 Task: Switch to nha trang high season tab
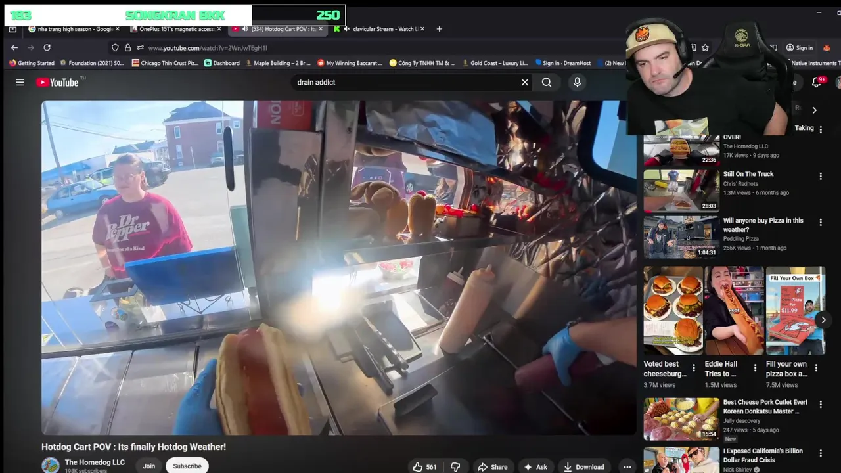coord(74,29)
